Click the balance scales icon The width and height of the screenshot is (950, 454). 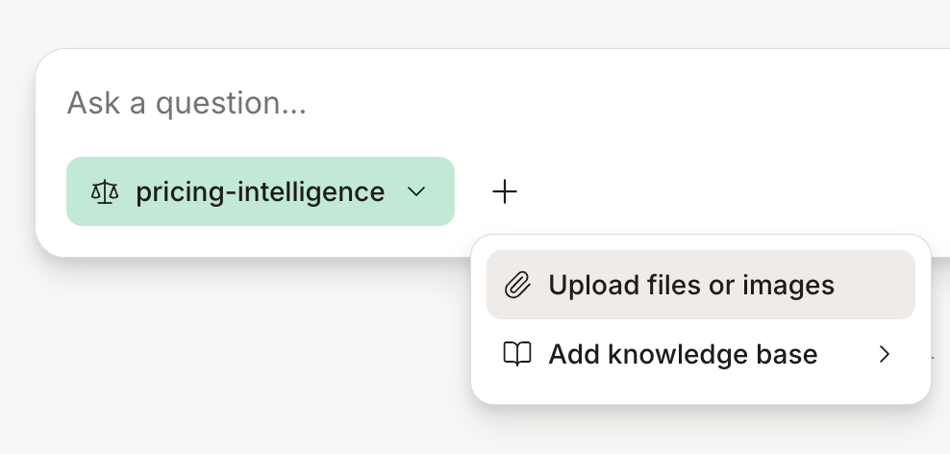pyautogui.click(x=105, y=191)
